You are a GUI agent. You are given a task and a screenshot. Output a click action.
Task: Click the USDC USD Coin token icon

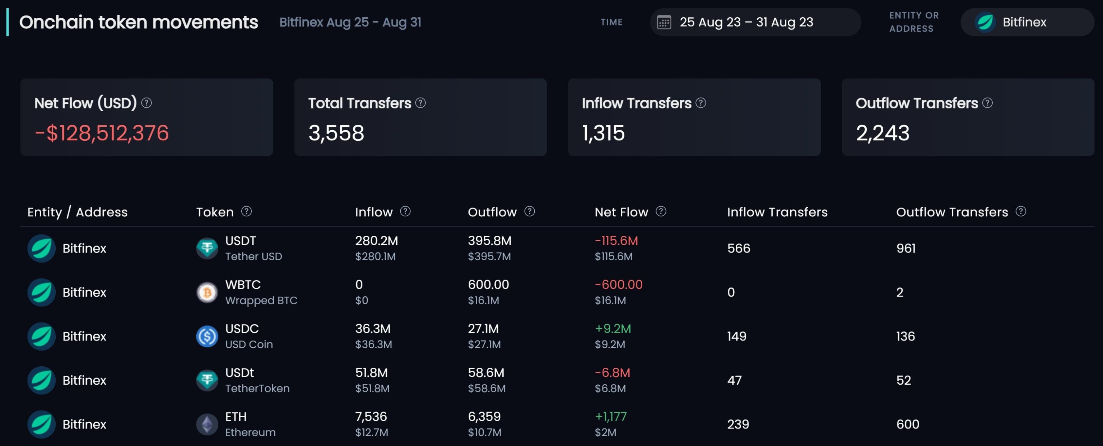pyautogui.click(x=207, y=337)
